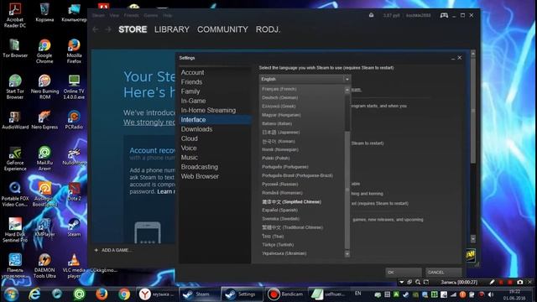537x302 pixels.
Task: Launch Internet Explorer from the taskbar
Action: click(x=34, y=294)
